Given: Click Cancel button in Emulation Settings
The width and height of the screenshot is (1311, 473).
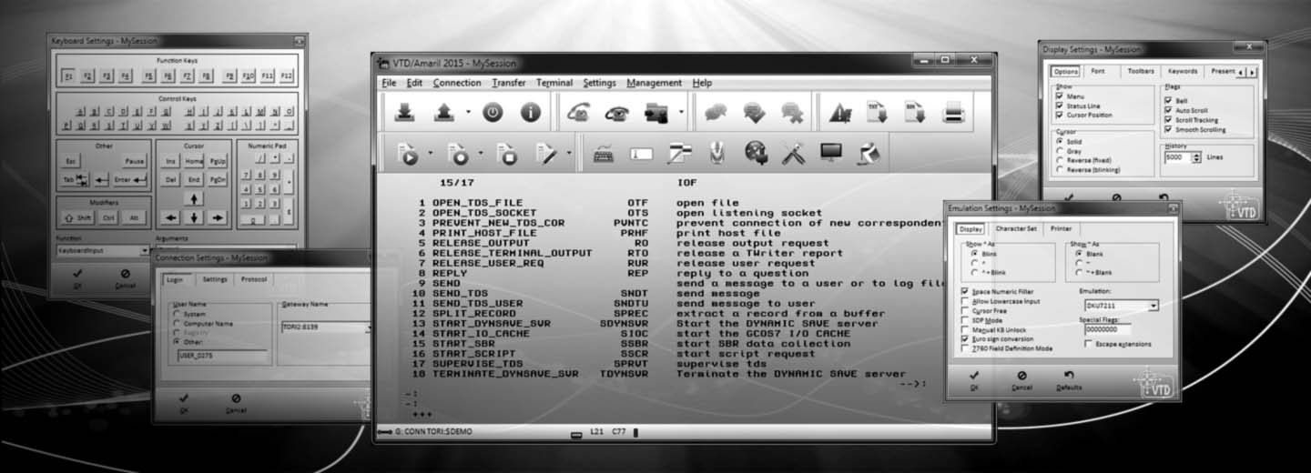Looking at the screenshot, I should (x=1021, y=380).
